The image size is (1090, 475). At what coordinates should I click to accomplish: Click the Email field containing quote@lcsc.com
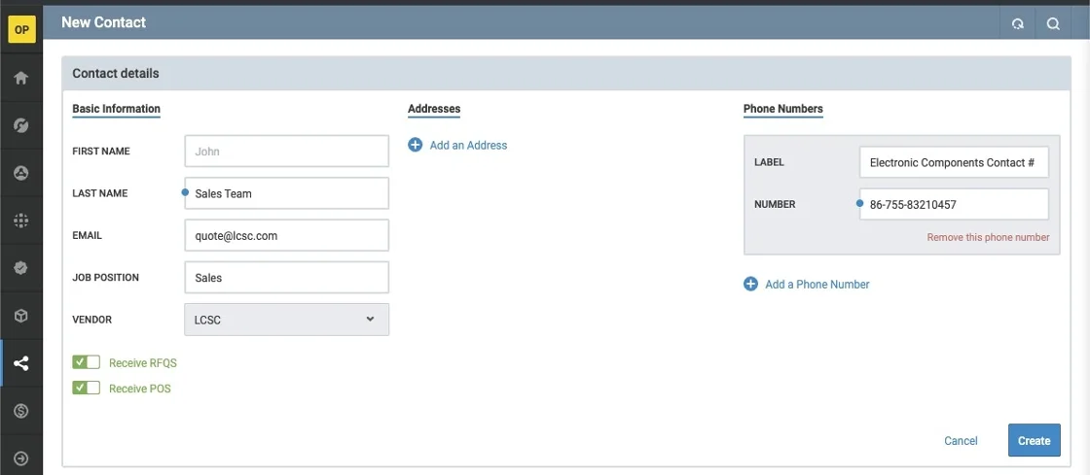pos(286,235)
